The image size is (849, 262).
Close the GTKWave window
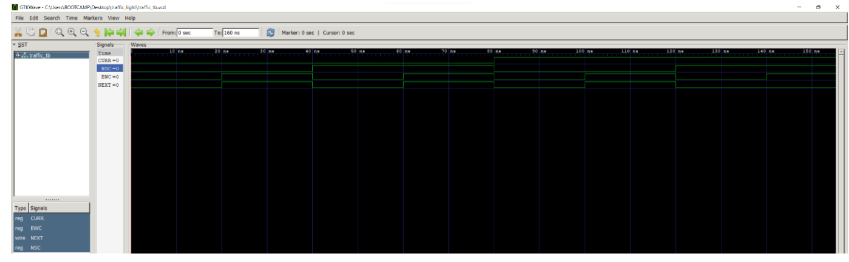pyautogui.click(x=837, y=7)
